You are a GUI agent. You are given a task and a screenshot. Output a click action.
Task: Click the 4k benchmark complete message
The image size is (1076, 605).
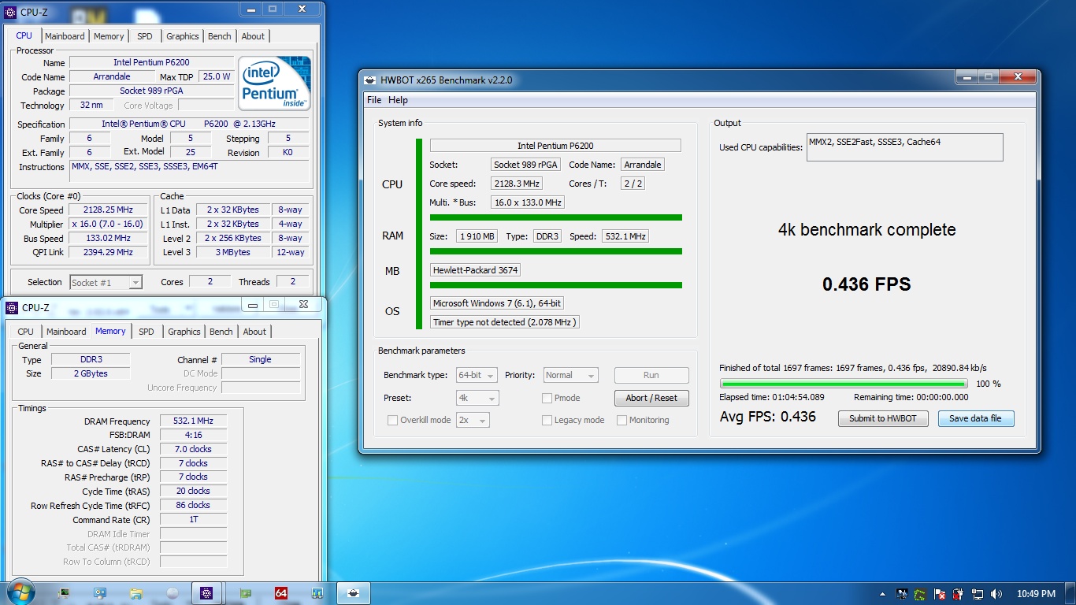coord(866,230)
